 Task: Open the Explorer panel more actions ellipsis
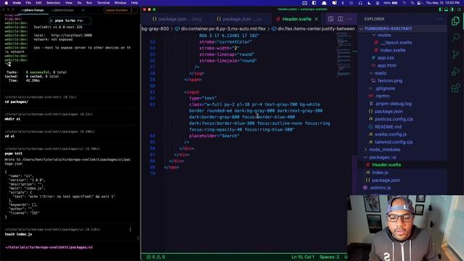coord(439,19)
